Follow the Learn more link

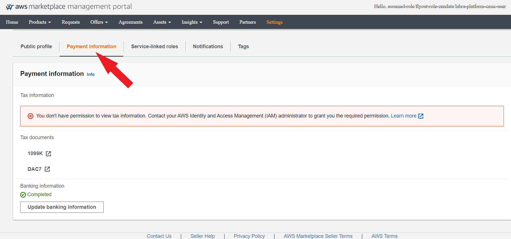pyautogui.click(x=403, y=116)
